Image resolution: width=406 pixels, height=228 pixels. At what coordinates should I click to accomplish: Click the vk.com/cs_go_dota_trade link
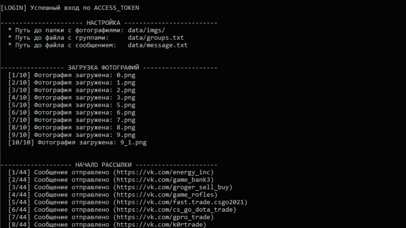175,210
